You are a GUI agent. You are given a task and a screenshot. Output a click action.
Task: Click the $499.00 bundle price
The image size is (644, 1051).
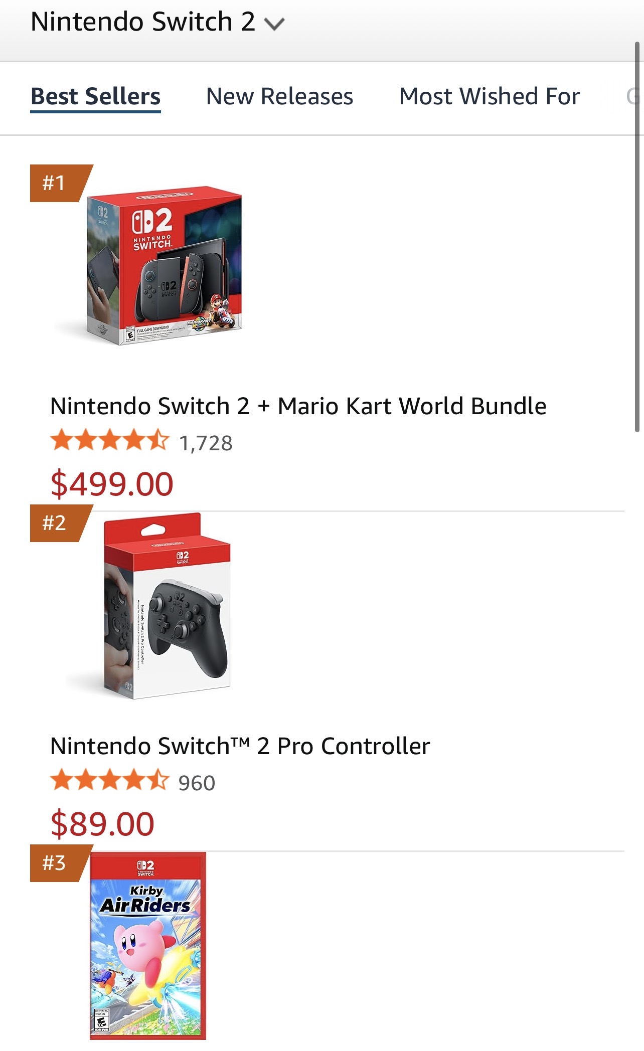click(112, 484)
